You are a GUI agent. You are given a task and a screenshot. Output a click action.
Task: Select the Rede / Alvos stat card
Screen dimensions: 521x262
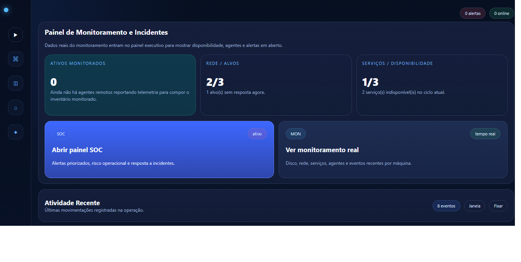click(276, 85)
